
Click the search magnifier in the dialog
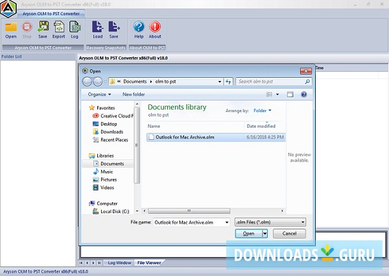tap(307, 82)
